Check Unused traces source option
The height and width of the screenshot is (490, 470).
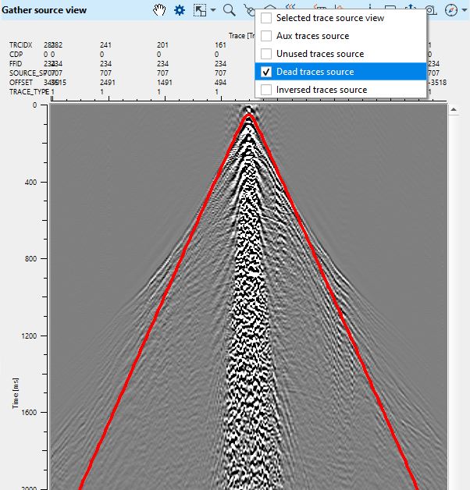341,54
